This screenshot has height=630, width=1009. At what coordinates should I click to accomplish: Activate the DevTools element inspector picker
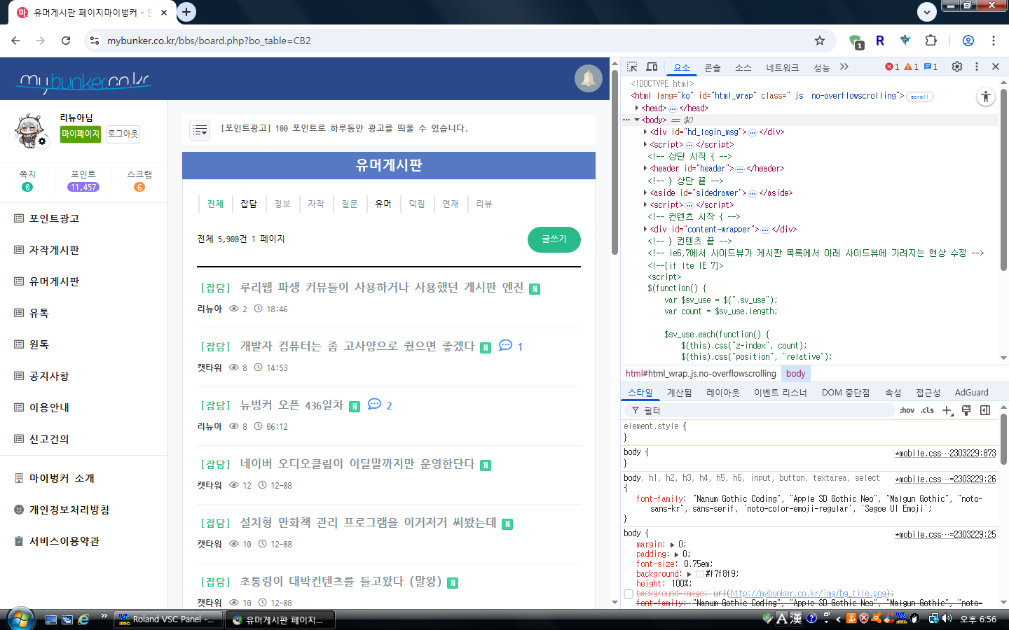coord(632,66)
